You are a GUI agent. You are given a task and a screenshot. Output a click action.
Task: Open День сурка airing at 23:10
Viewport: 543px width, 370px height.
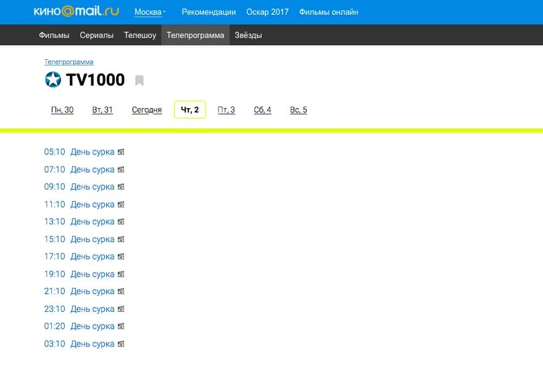[x=92, y=309]
